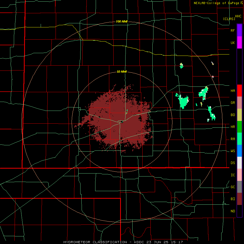Viewport: 244px width, 244px height.
Task: Click the BD legend label
Action: click(233, 115)
